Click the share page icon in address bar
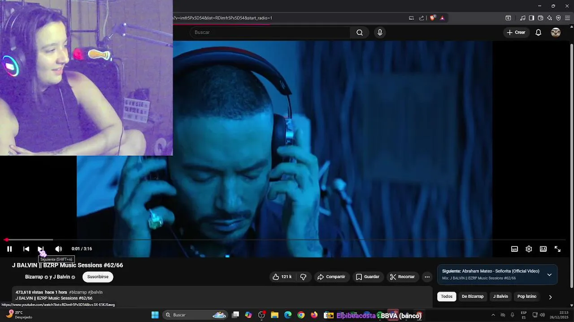Image resolution: width=574 pixels, height=322 pixels. pyautogui.click(x=422, y=18)
